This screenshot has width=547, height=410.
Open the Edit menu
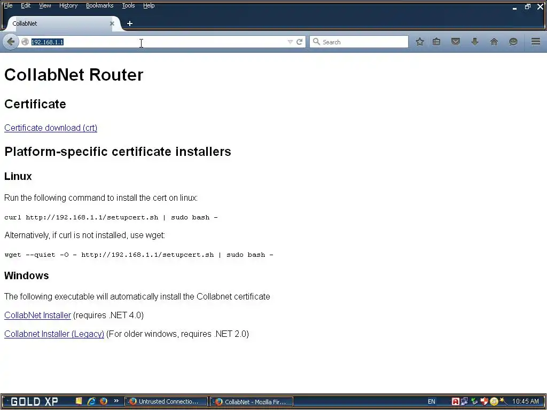coord(26,5)
